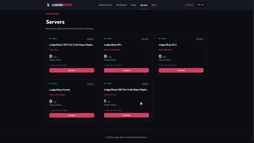
Task: Select server address 5.180.107.85:27017
Action: click(x=113, y=66)
